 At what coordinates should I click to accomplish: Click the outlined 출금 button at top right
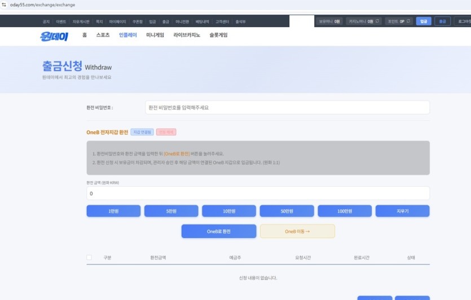[442, 21]
